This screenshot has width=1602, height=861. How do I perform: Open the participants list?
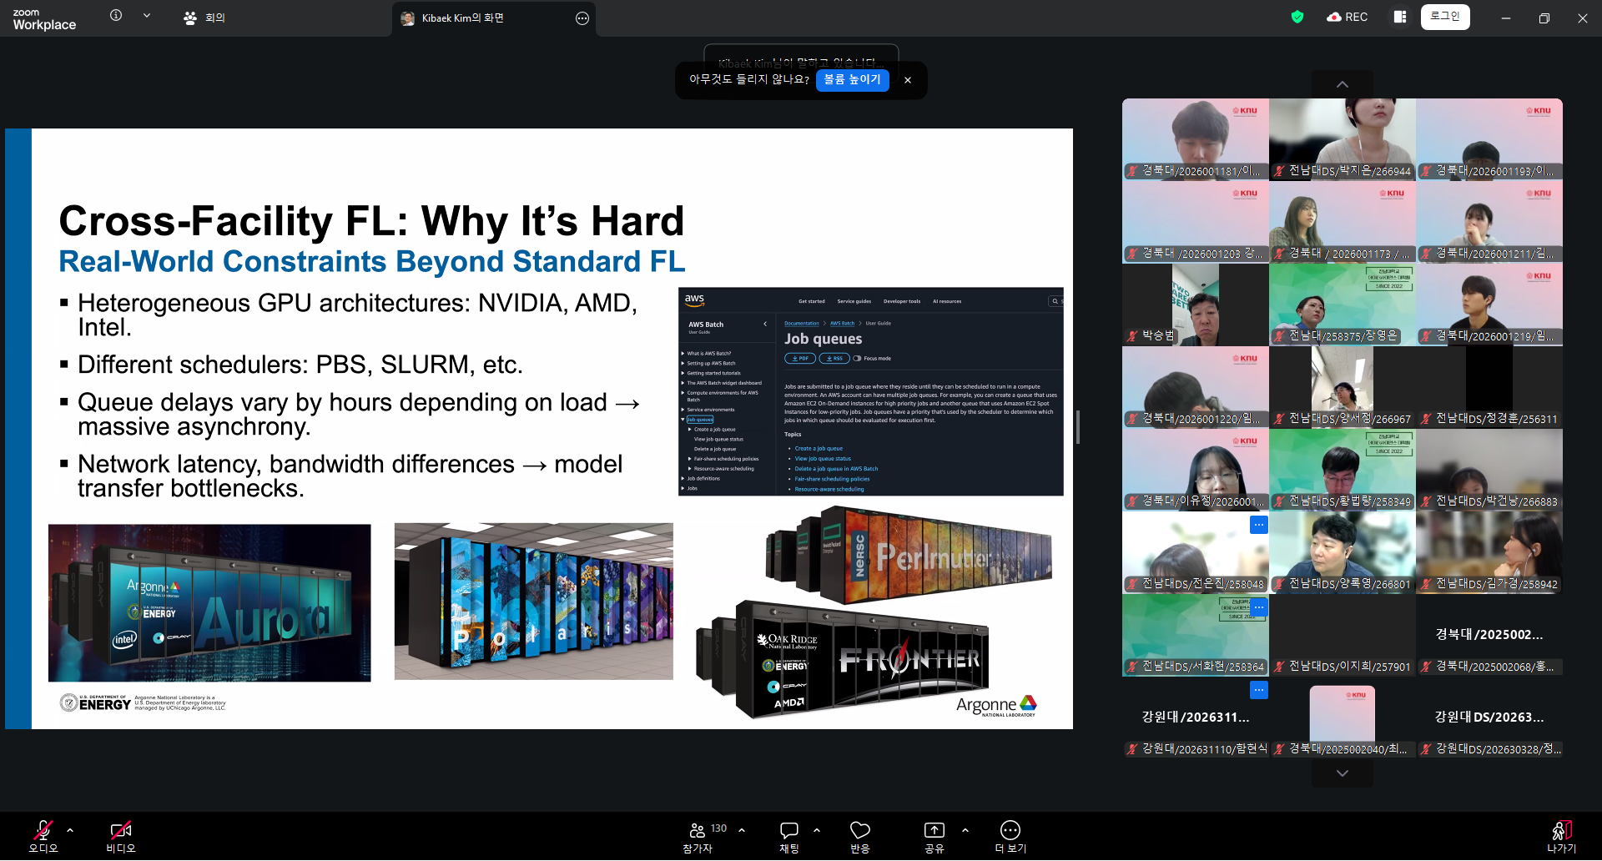(x=698, y=836)
